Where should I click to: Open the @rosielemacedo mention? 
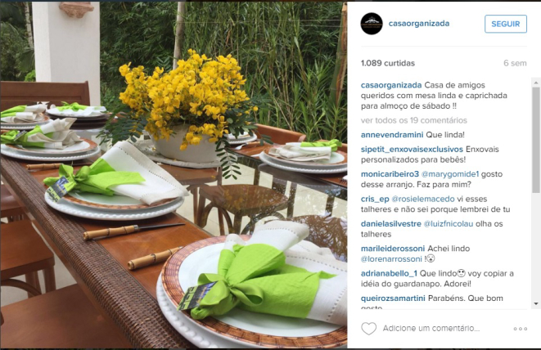[423, 199]
